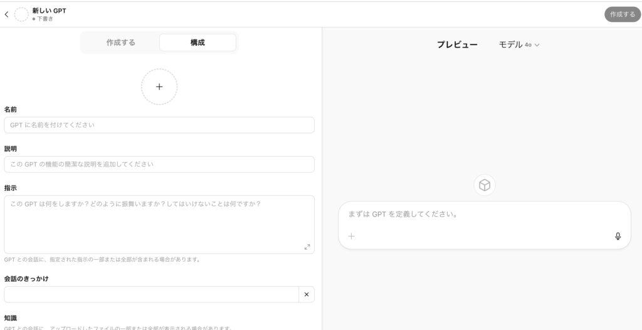This screenshot has height=330, width=642.
Task: Click the 会話のきっかけ label
Action: [x=26, y=279]
